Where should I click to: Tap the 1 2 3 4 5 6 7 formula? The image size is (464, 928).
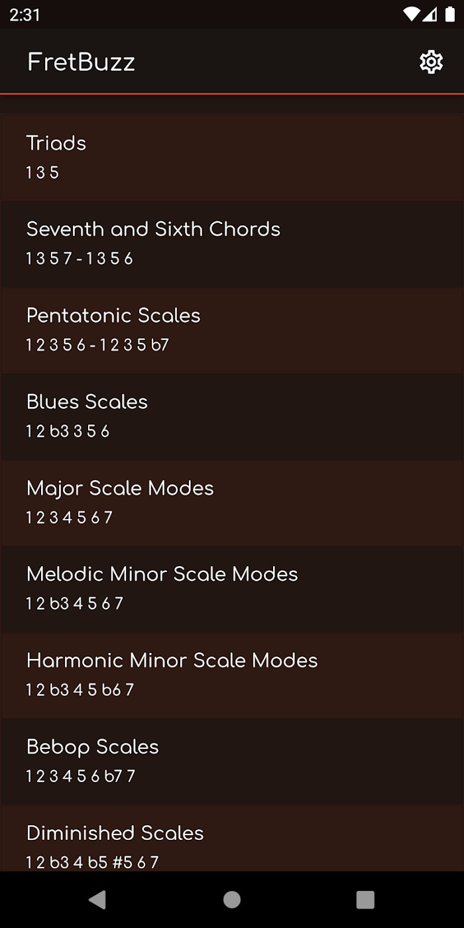69,518
